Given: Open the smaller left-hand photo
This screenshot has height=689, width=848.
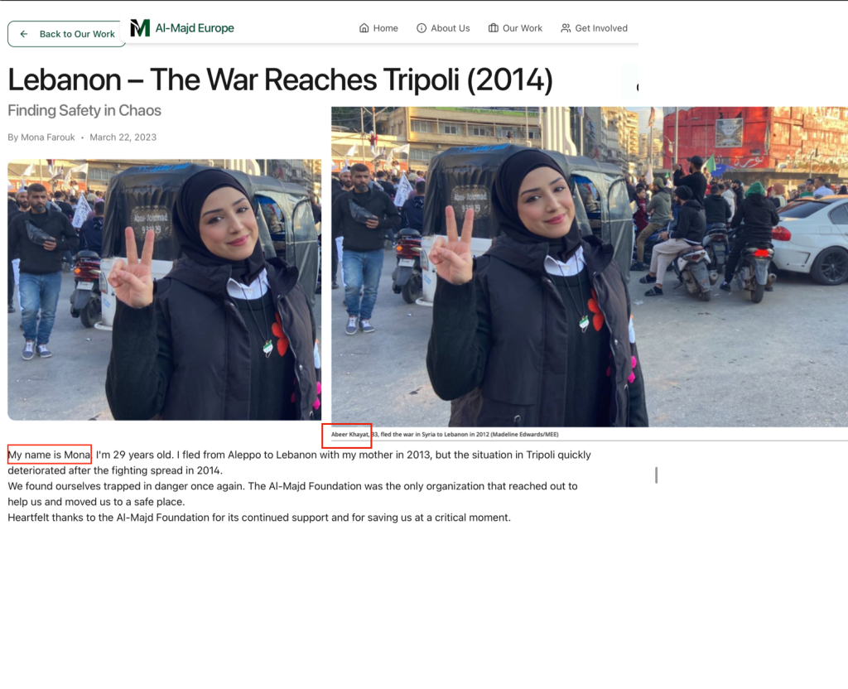Looking at the screenshot, I should (x=164, y=289).
